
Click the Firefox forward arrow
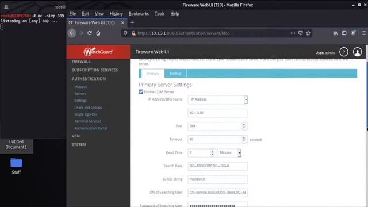click(x=80, y=33)
